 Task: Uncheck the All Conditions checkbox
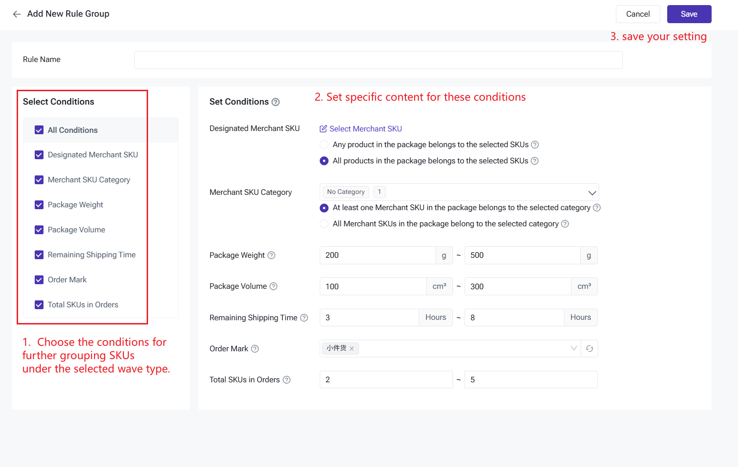coord(39,131)
